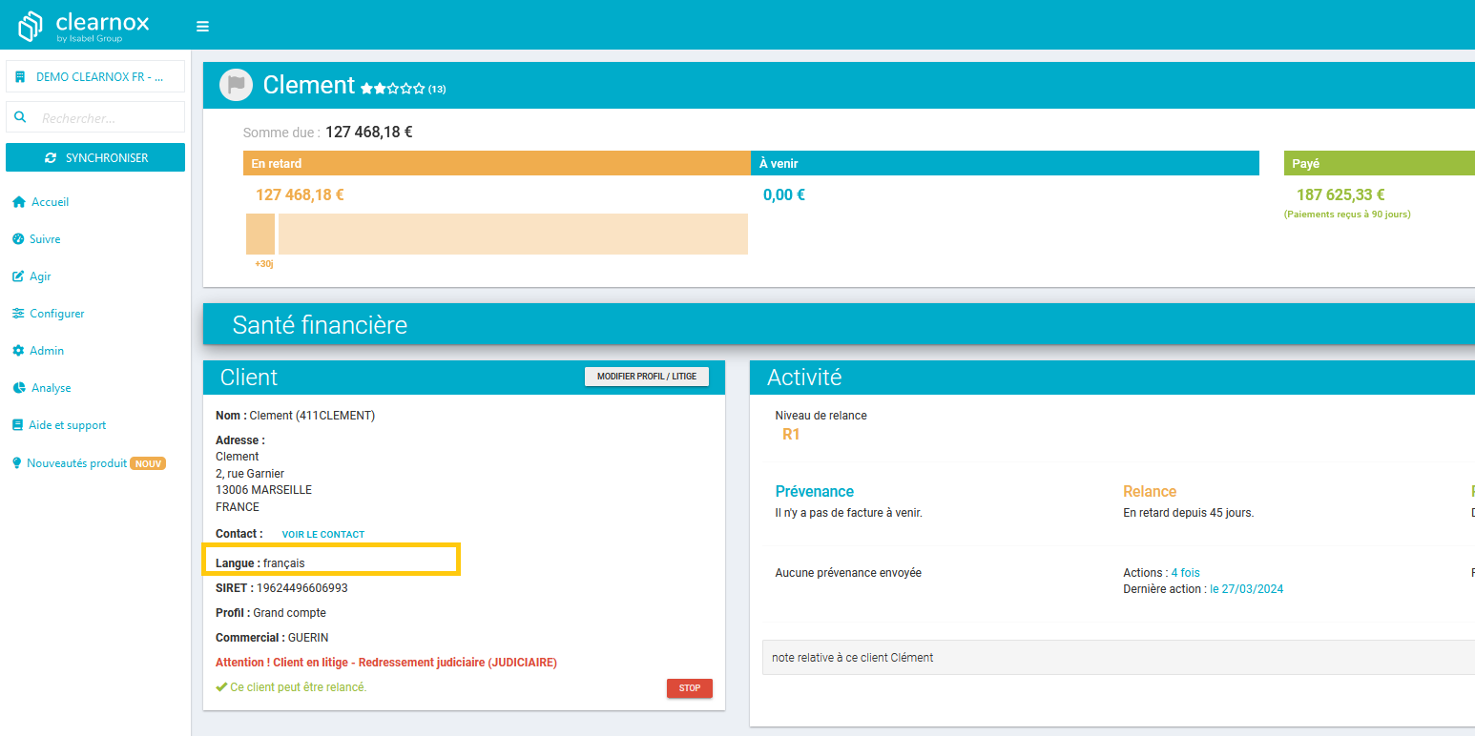1475x736 pixels.
Task: Click the star rating beside Clement
Action: click(392, 88)
